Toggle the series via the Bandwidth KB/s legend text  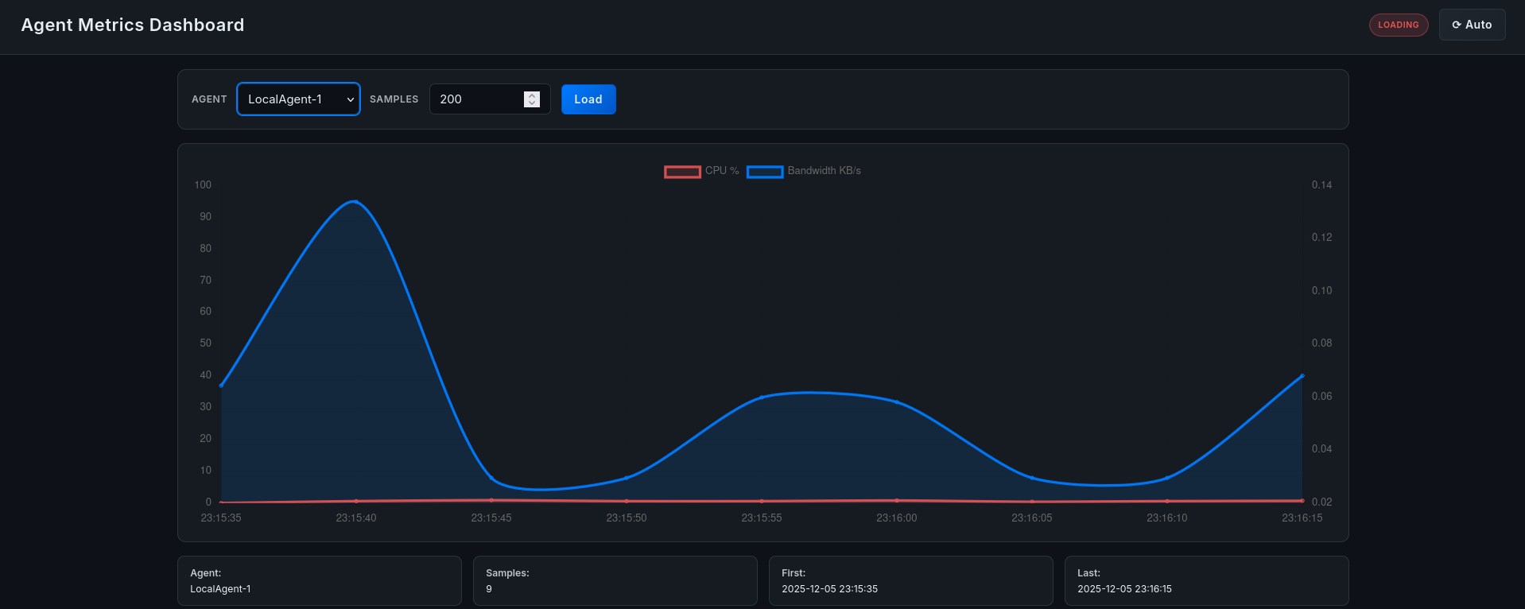(x=824, y=171)
